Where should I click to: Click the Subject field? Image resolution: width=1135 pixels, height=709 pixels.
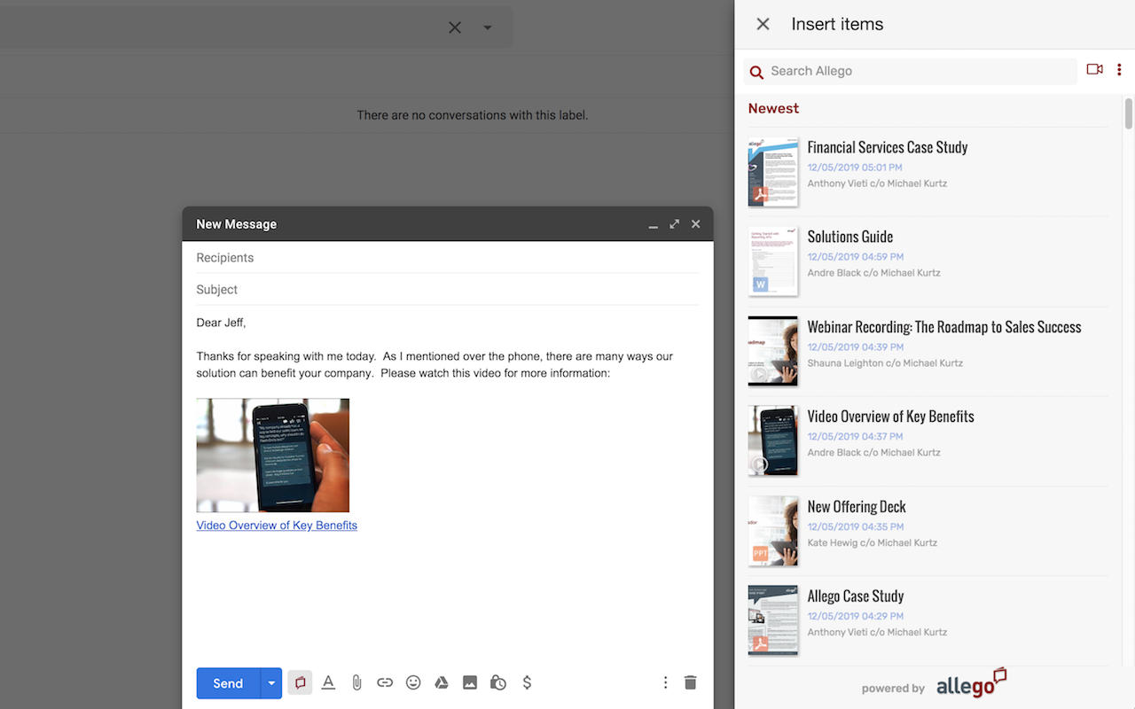[448, 290]
